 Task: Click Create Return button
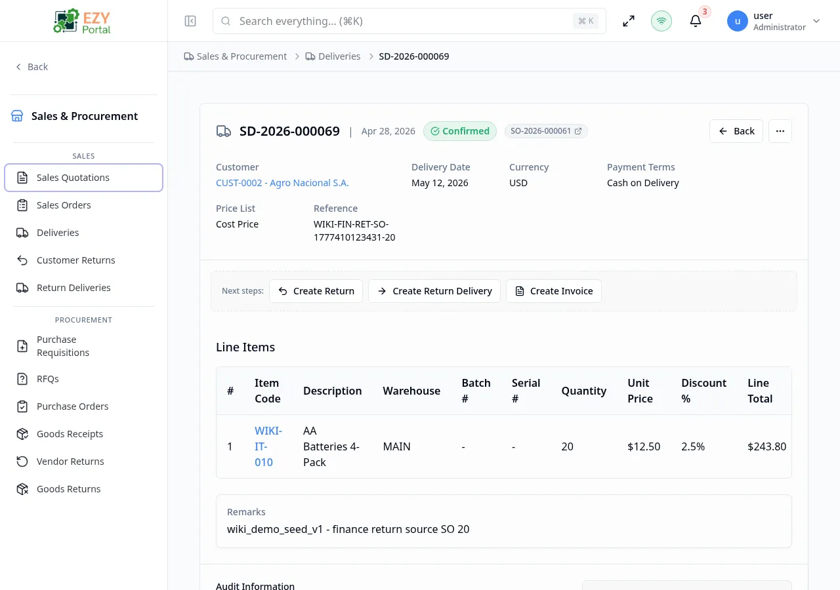[x=316, y=291]
